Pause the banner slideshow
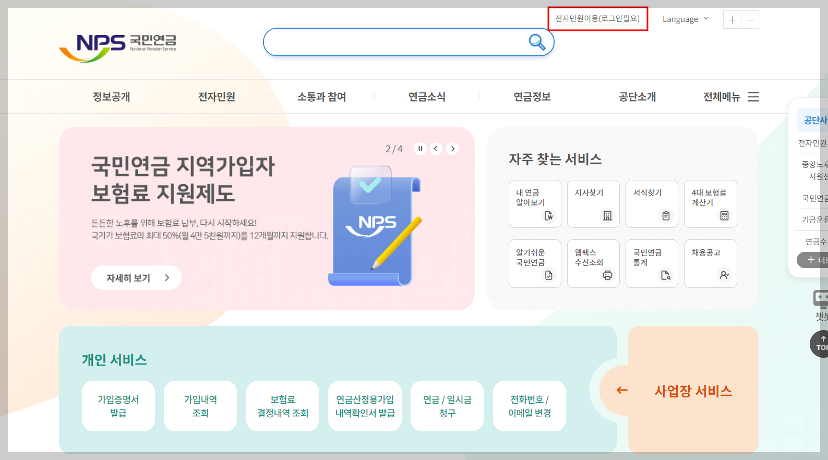The height and width of the screenshot is (460, 828). (x=420, y=149)
